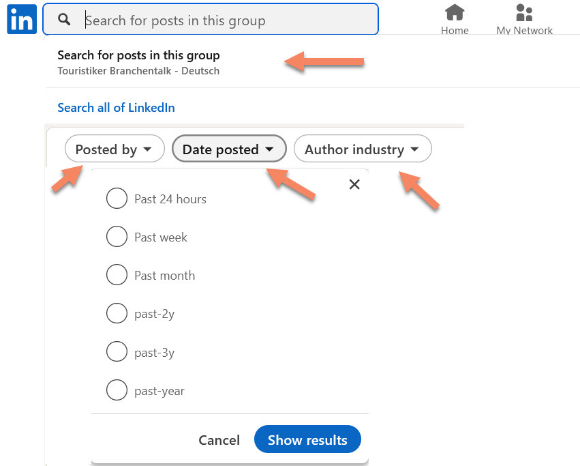Open the My Network people icon
This screenshot has width=580, height=466.
point(524,12)
